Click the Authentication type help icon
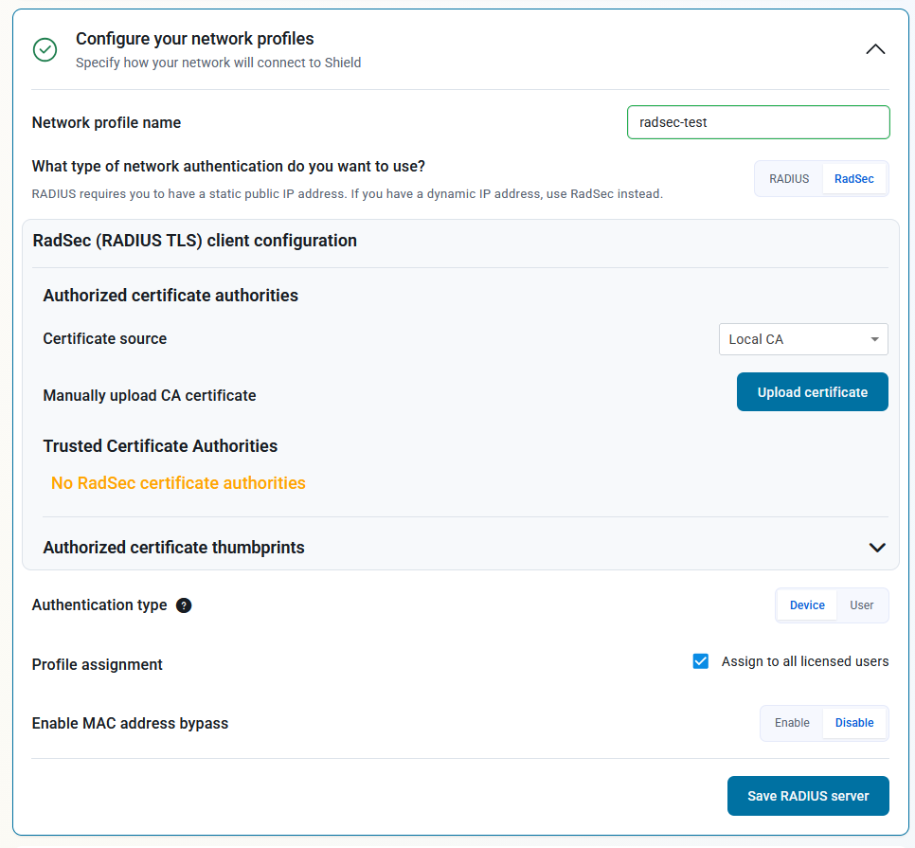The height and width of the screenshot is (848, 915). [x=184, y=605]
